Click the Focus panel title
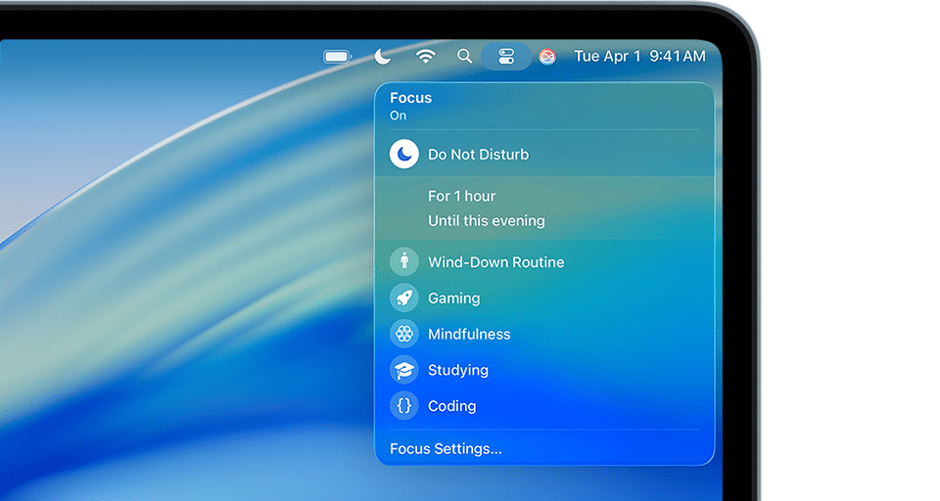 (x=410, y=98)
